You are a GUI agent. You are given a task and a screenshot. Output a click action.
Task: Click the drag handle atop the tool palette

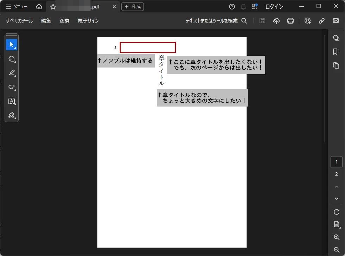[12, 36]
